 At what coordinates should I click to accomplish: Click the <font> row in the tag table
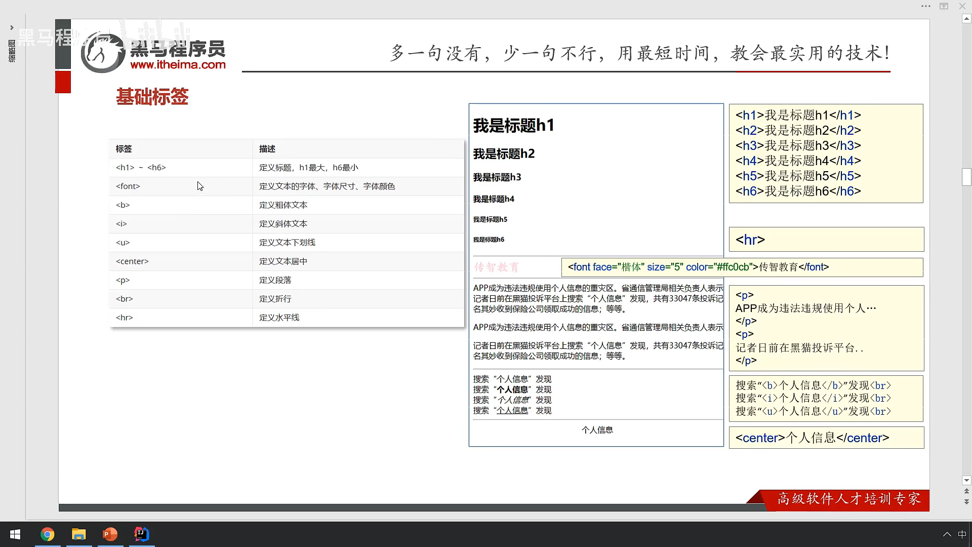point(128,186)
